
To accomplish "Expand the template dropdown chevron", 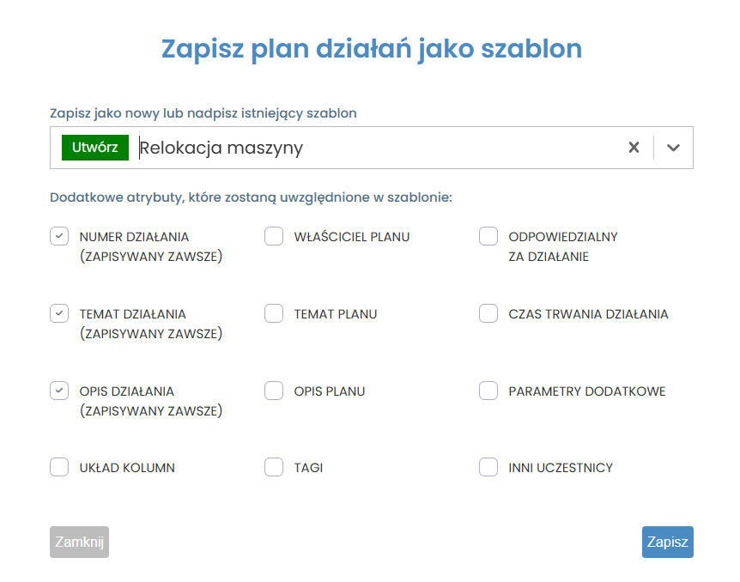I will click(673, 148).
